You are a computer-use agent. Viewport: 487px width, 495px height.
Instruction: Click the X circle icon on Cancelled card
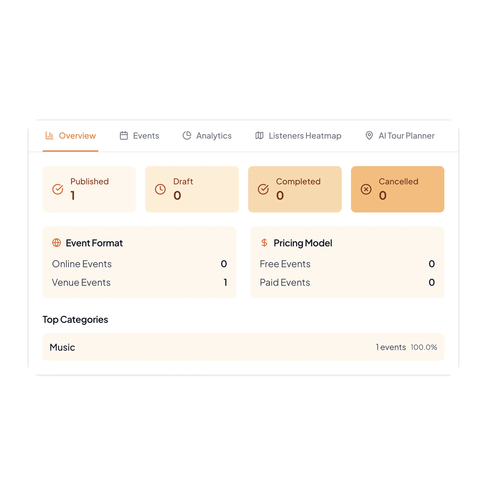[x=366, y=189]
